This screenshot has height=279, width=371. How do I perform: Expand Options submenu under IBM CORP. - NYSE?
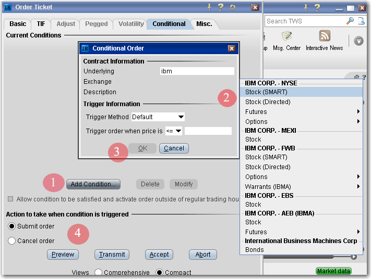[301, 122]
